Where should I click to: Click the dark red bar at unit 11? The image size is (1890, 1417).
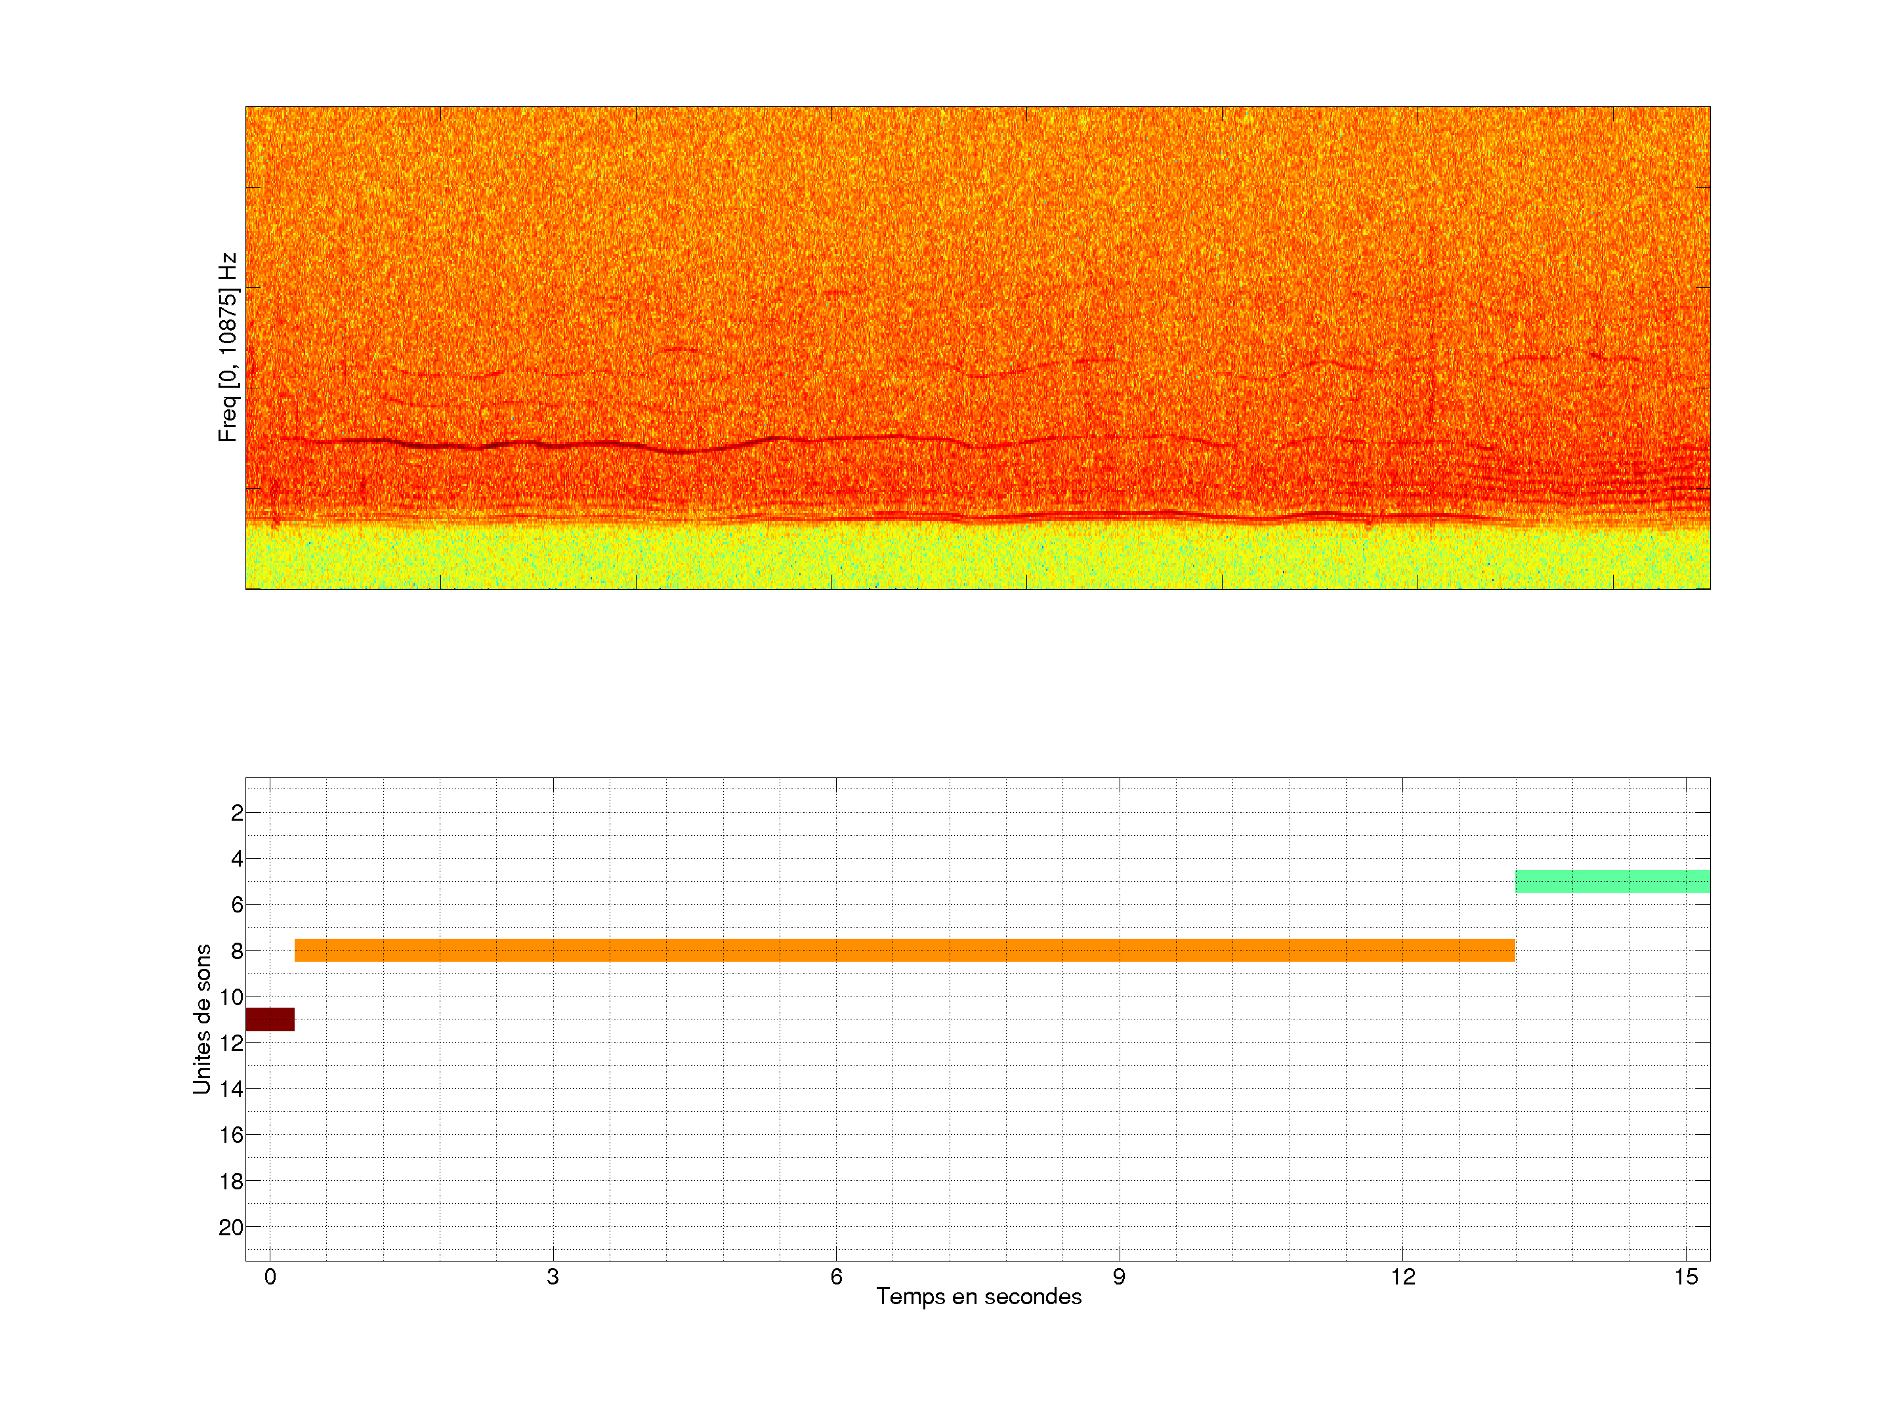coord(270,1019)
